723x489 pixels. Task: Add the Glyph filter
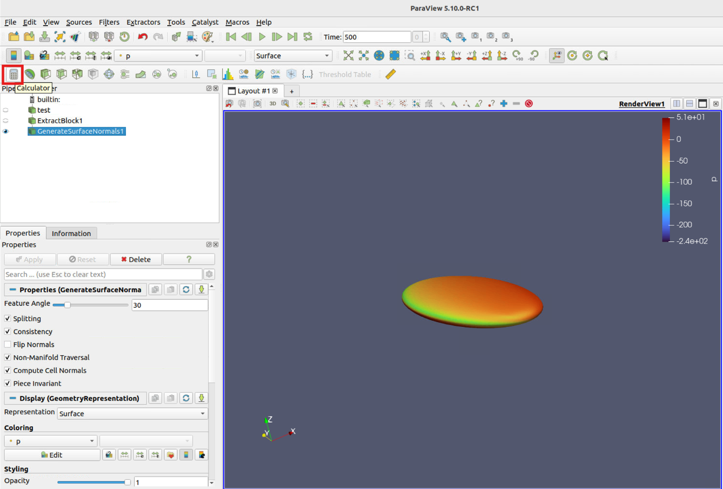pyautogui.click(x=109, y=74)
